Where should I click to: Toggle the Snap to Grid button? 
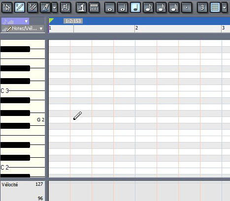tap(215, 7)
